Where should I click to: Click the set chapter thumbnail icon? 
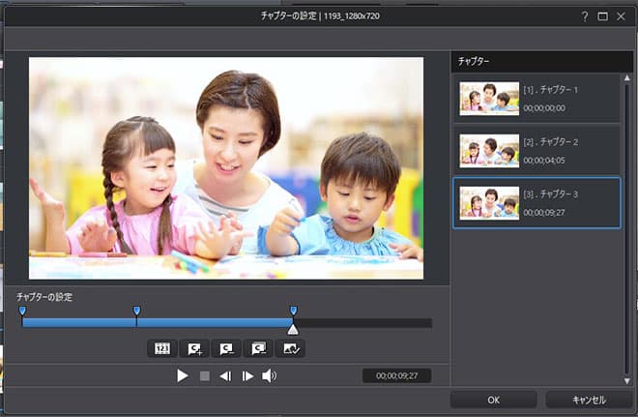[x=290, y=348]
